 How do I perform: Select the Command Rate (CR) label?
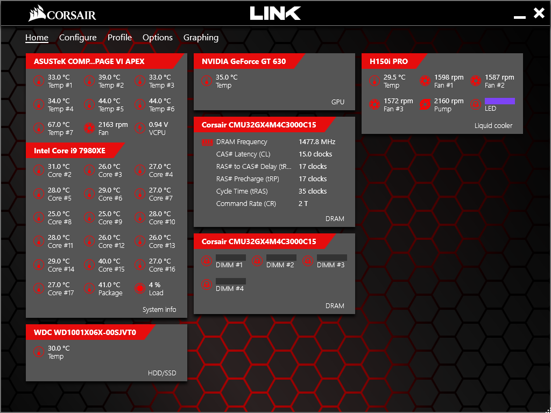(x=246, y=204)
